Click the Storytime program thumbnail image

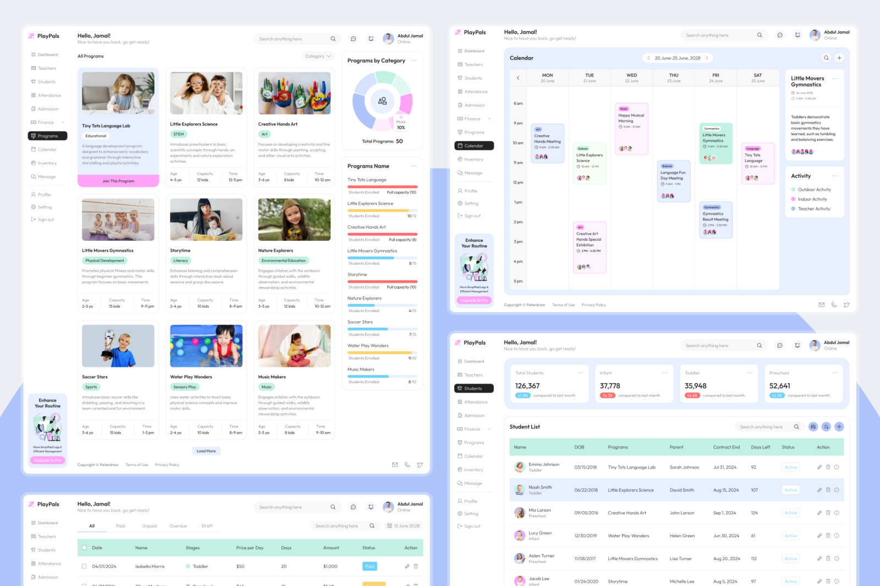click(206, 219)
